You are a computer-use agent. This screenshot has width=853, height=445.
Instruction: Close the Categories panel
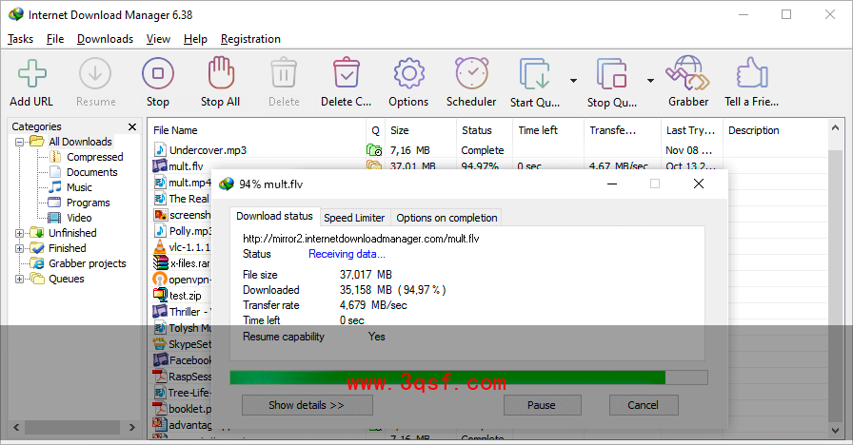[132, 126]
